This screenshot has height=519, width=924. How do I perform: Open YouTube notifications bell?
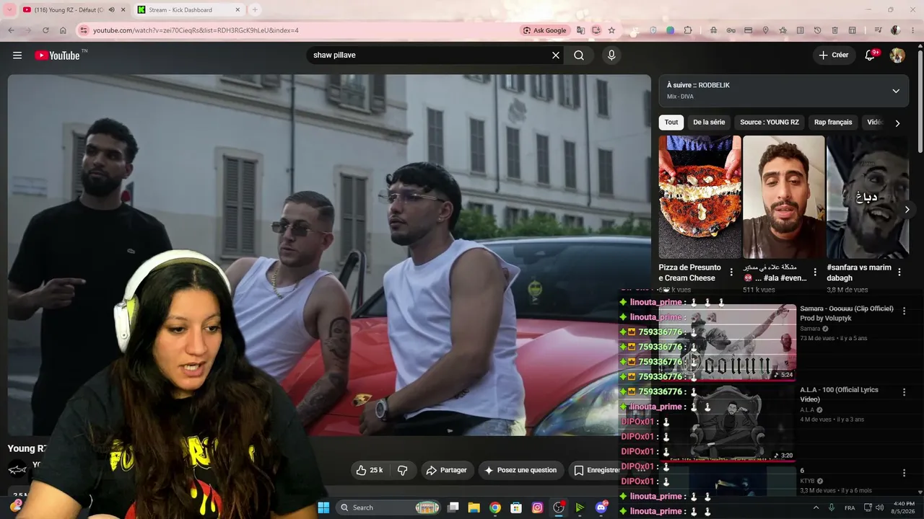pyautogui.click(x=871, y=56)
